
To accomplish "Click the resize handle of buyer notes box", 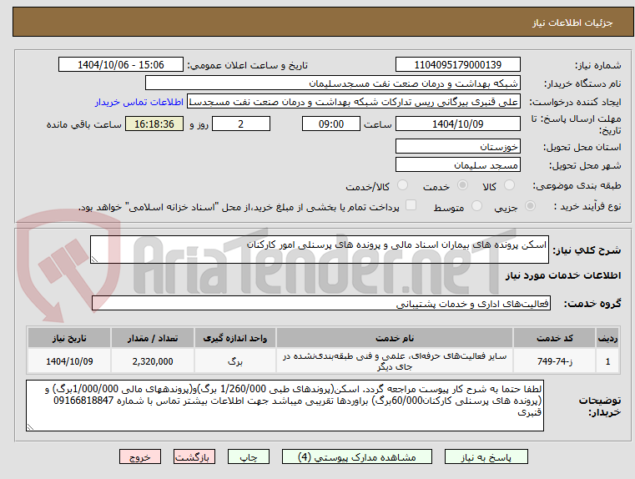I will pos(30,426).
